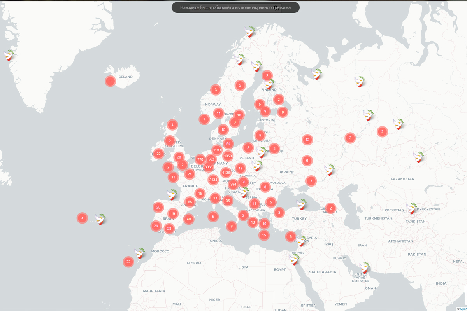Click the dove marker over Greenland
The image size is (467, 311).
(9, 55)
